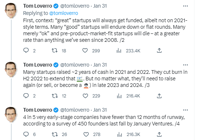This screenshot has height=140, width=197.
Task: Share the tweet ending in /3
Action: [x=159, y=96]
